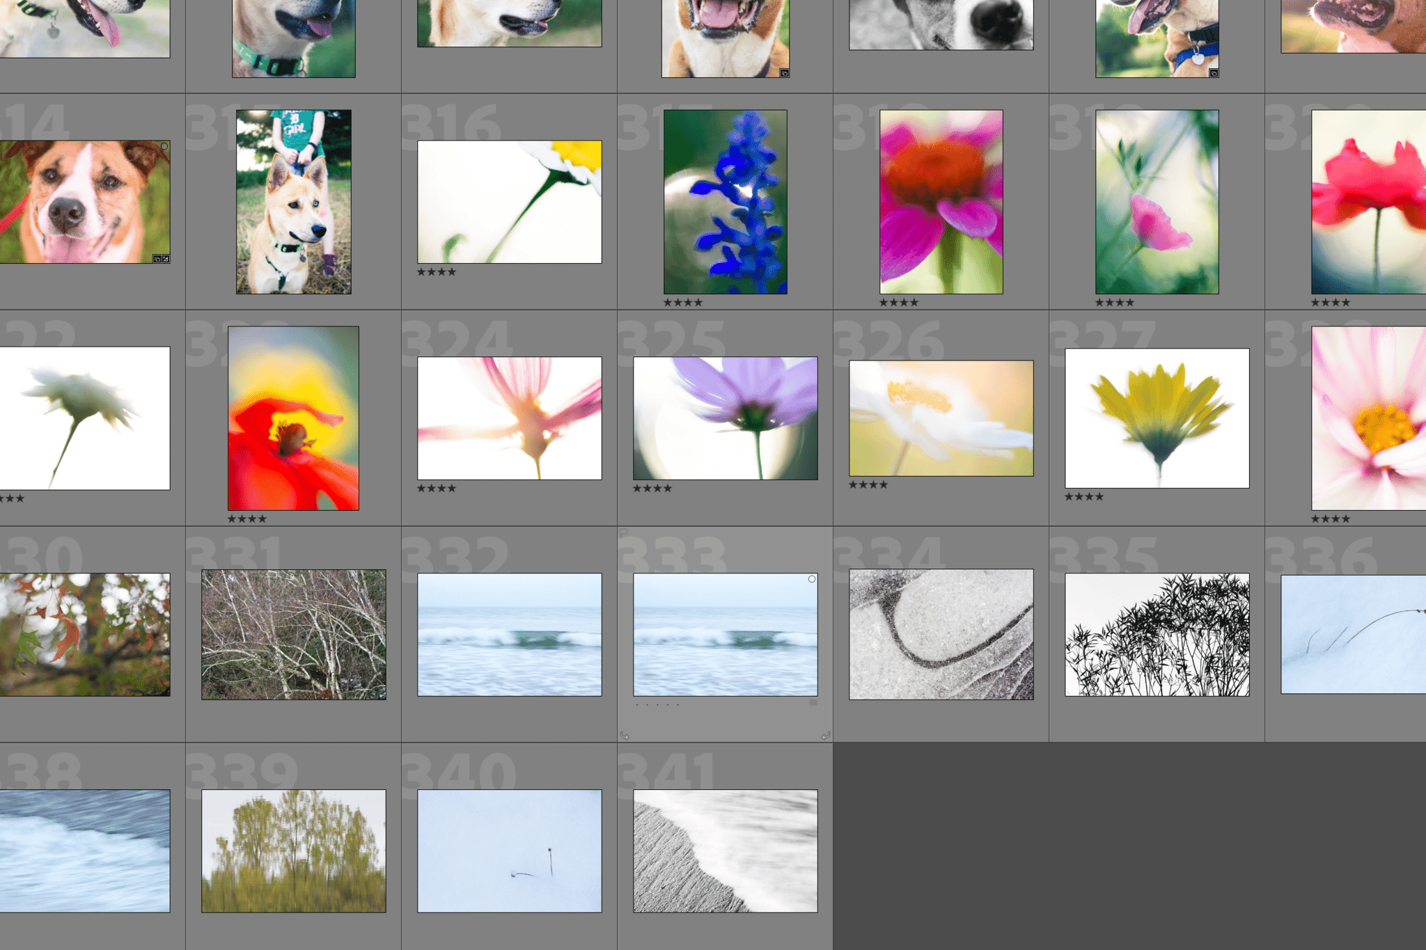Toggle the pick flag on photo 333
The height and width of the screenshot is (950, 1426).
pyautogui.click(x=624, y=532)
